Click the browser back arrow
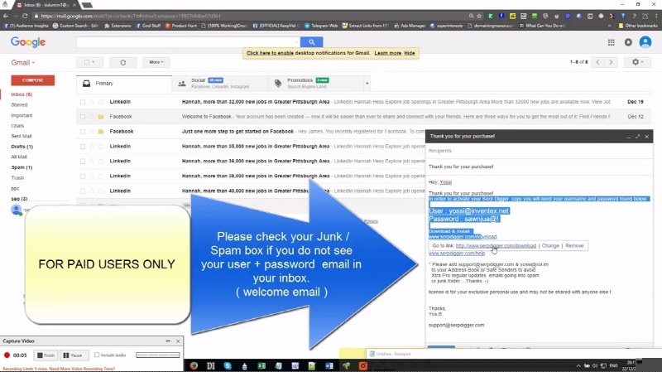Image resolution: width=662 pixels, height=372 pixels. (x=6, y=16)
